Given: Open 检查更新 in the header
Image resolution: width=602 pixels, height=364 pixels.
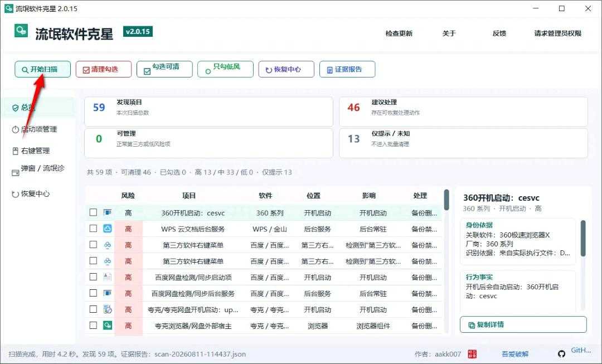Looking at the screenshot, I should (x=399, y=33).
